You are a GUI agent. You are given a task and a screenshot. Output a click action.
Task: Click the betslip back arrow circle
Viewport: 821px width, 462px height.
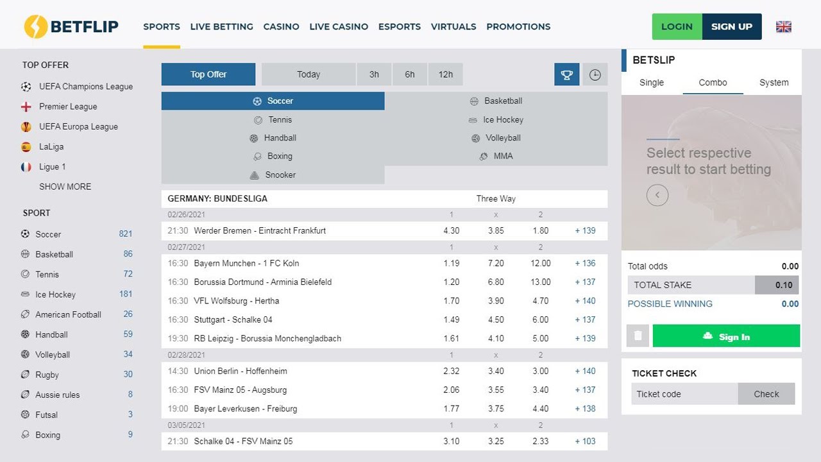pyautogui.click(x=657, y=195)
